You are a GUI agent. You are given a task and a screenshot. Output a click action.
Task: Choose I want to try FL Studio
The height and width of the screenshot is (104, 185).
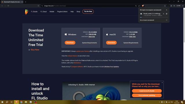[x=147, y=91]
